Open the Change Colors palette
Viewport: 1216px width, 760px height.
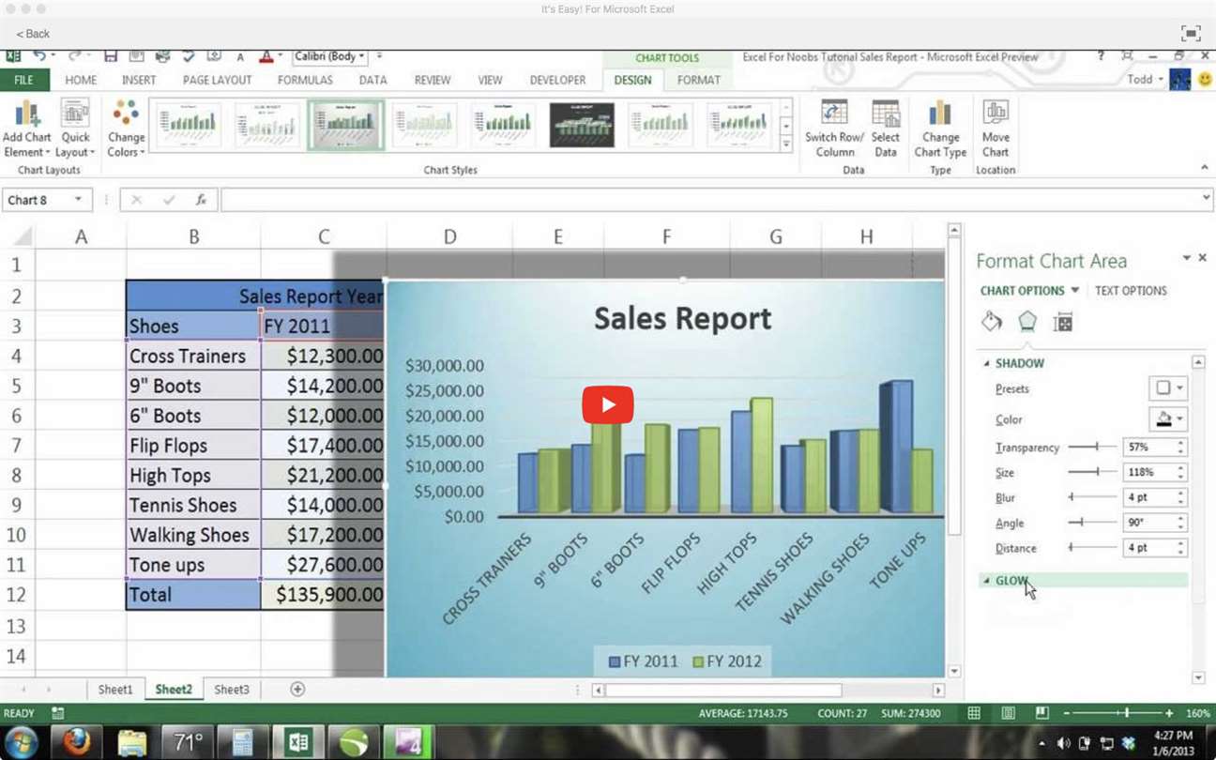(x=126, y=130)
